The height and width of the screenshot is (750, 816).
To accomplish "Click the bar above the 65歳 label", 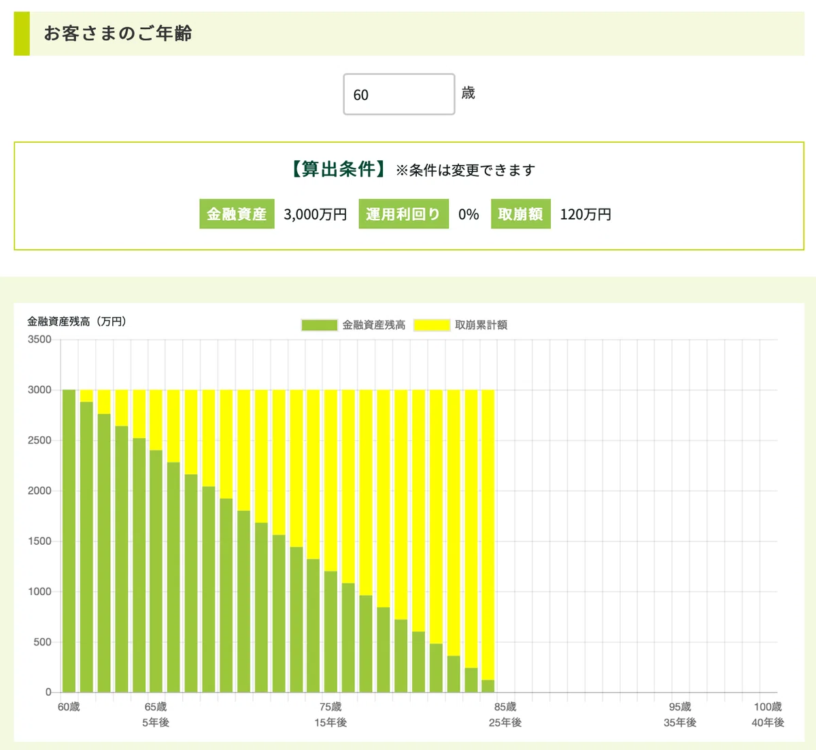I will [x=156, y=571].
